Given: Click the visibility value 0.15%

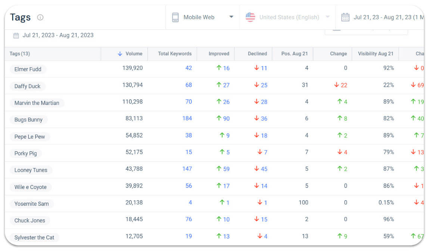Looking at the screenshot, I should (386, 202).
